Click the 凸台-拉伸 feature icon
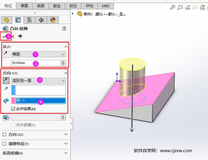This screenshot has height=160, width=208. pyautogui.click(x=6, y=29)
